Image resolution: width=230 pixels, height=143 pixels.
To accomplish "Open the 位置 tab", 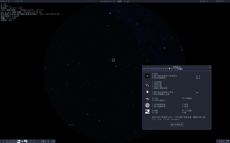I will point(162,69).
